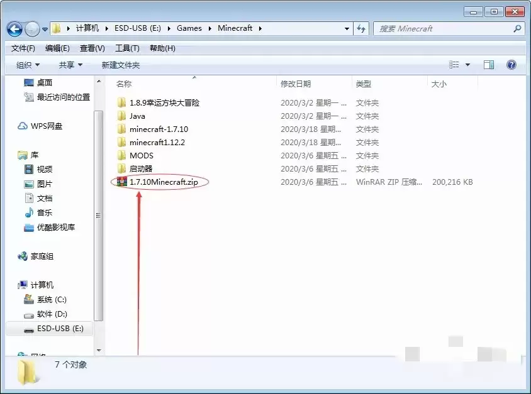This screenshot has height=394, width=531.
Task: Select 计算机 breadcrumb in address bar
Action: point(87,28)
